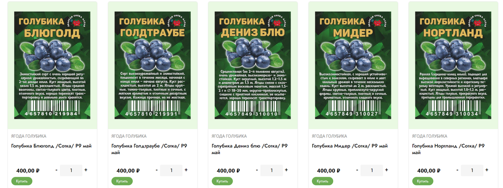Click plus next to Голубика Голдтраубе quantity
This screenshot has height=188, width=503.
tap(186, 170)
